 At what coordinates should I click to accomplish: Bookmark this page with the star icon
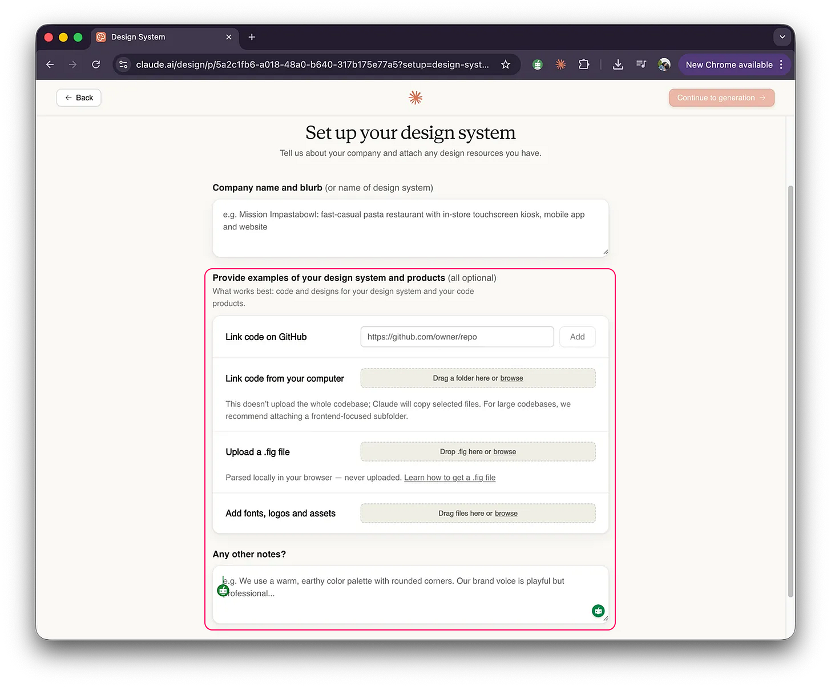click(x=505, y=64)
